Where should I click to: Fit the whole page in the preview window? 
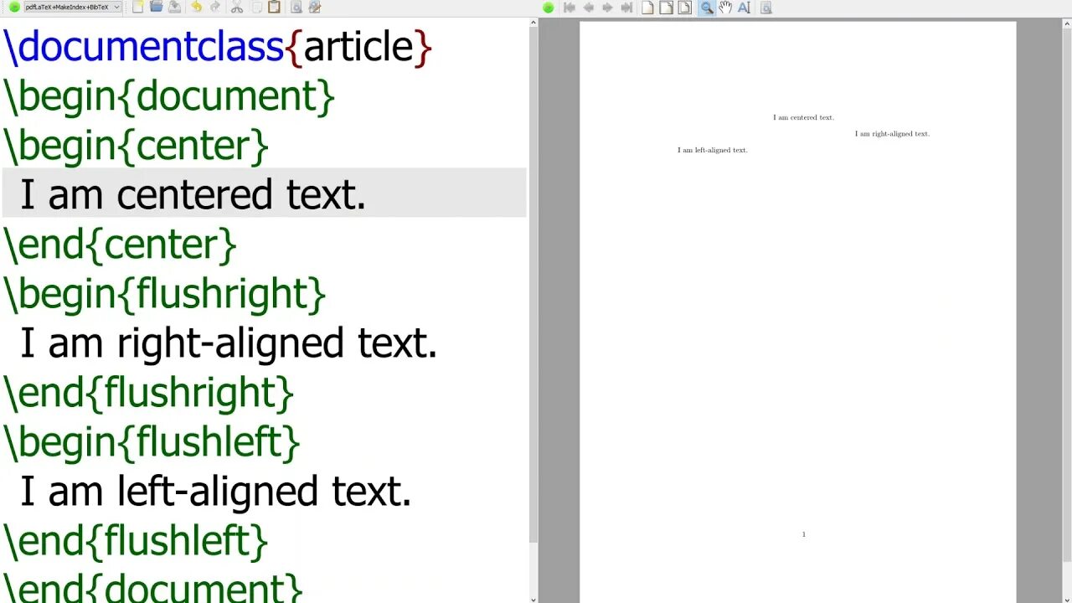tap(684, 8)
